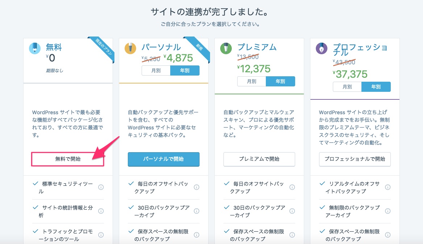Image resolution: width=423 pixels, height=244 pixels.
Task: Show info for Premium 毎日のオフサイトバックアップ
Action: click(292, 187)
